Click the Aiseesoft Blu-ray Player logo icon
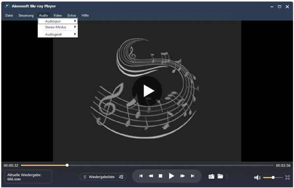The width and height of the screenshot is (294, 188). [7, 6]
